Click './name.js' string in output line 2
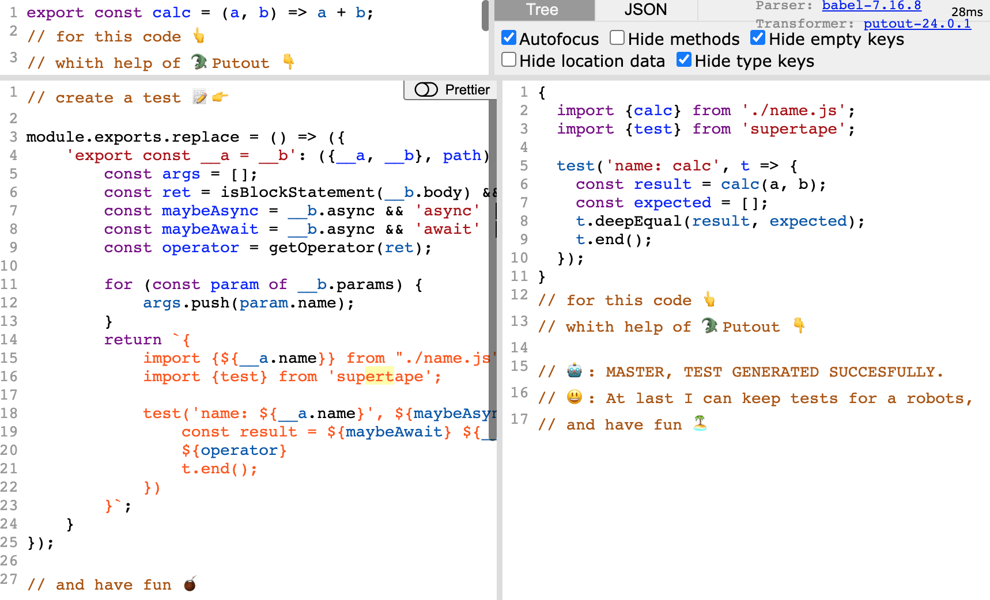 794,111
